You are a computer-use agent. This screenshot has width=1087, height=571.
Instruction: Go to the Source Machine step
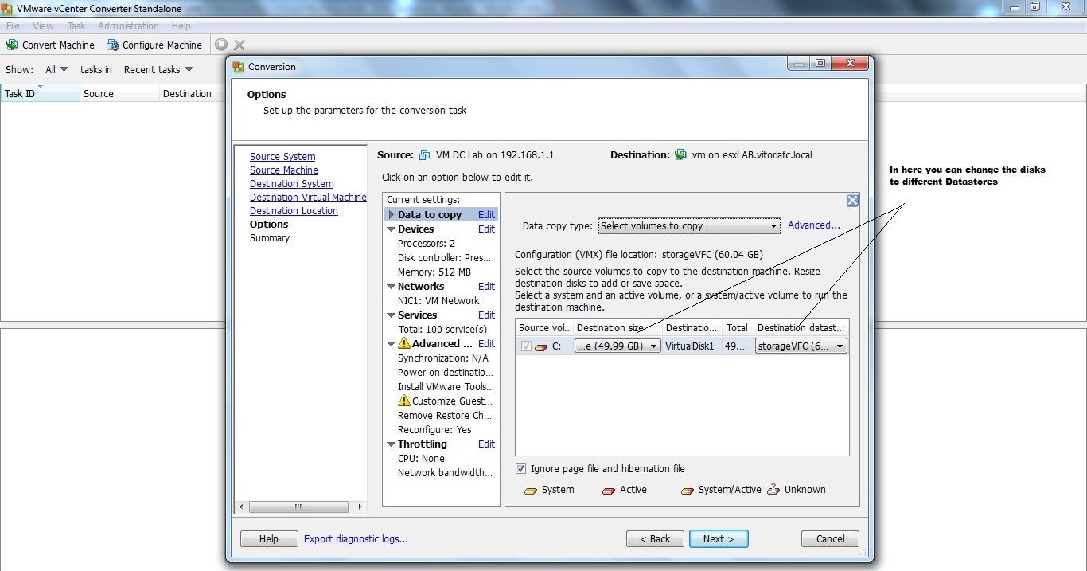click(284, 170)
